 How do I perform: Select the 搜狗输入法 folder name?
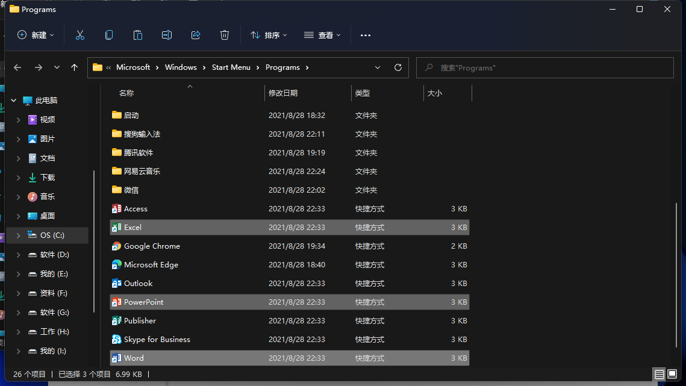[x=142, y=134]
